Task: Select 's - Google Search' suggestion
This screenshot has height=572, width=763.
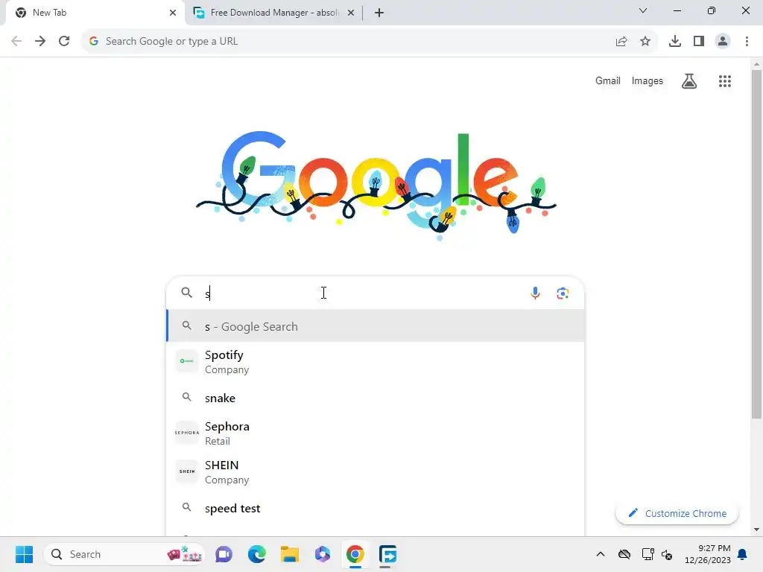Action: tap(376, 326)
